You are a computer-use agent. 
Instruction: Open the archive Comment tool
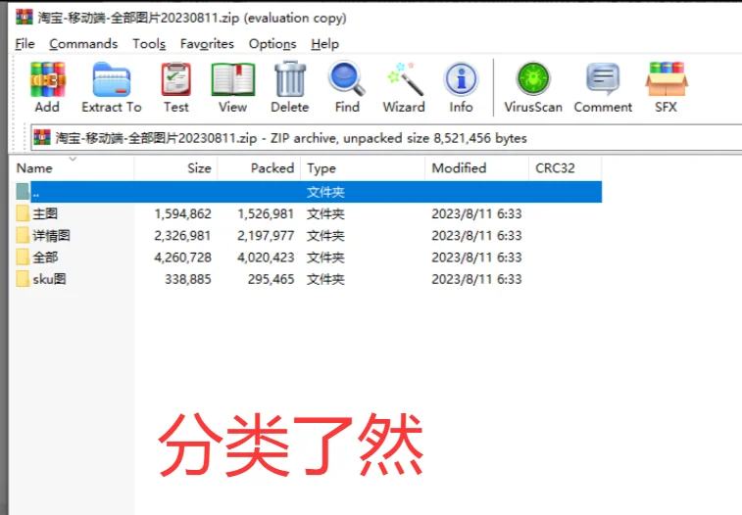[603, 79]
